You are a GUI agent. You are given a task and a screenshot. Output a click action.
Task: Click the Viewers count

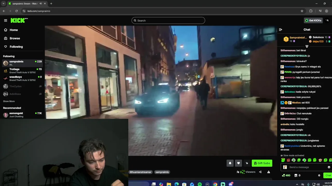coord(246,172)
